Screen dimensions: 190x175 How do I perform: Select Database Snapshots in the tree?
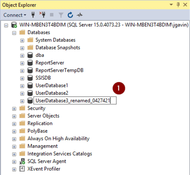coord(58,47)
